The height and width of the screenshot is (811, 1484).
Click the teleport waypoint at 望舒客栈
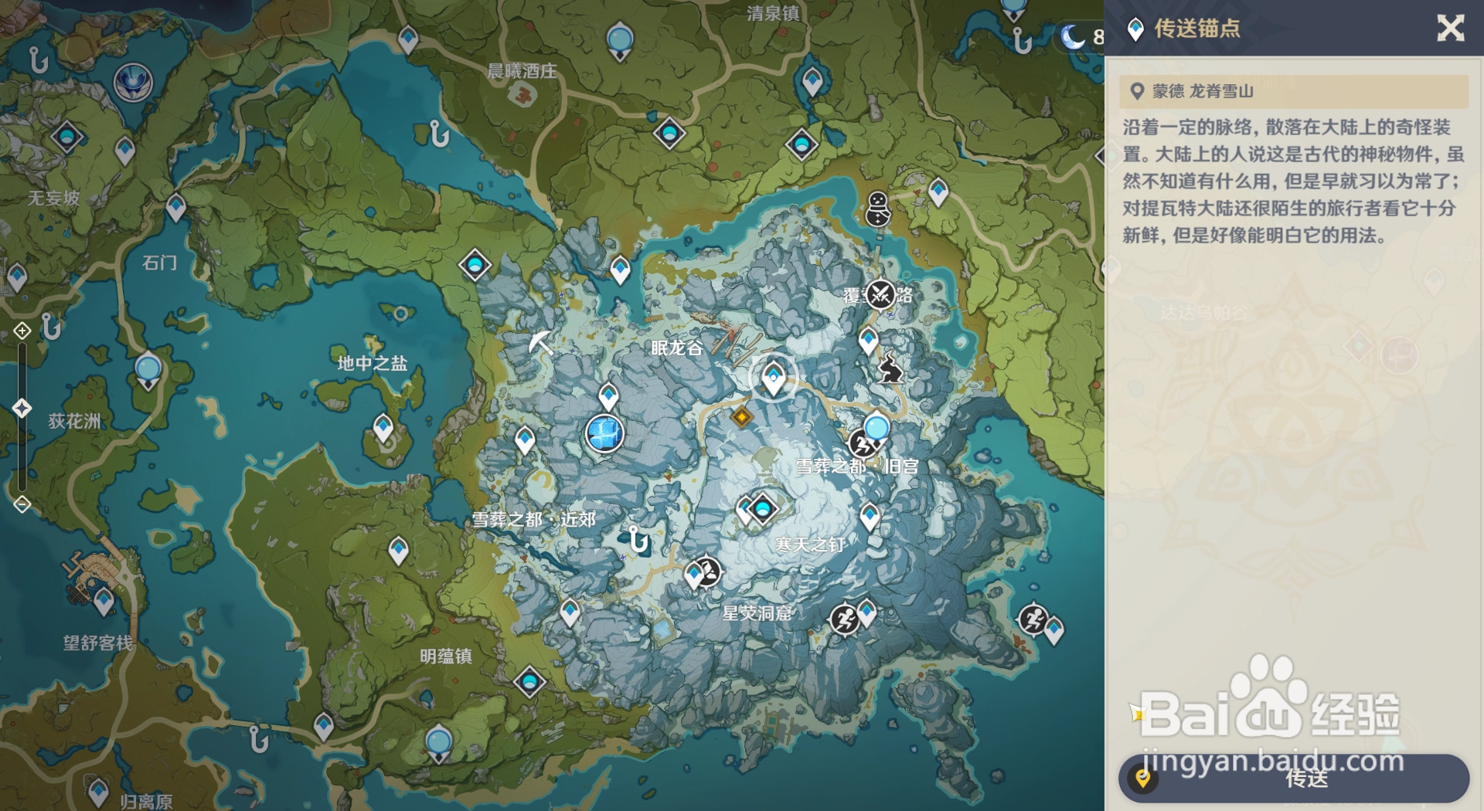(x=104, y=601)
